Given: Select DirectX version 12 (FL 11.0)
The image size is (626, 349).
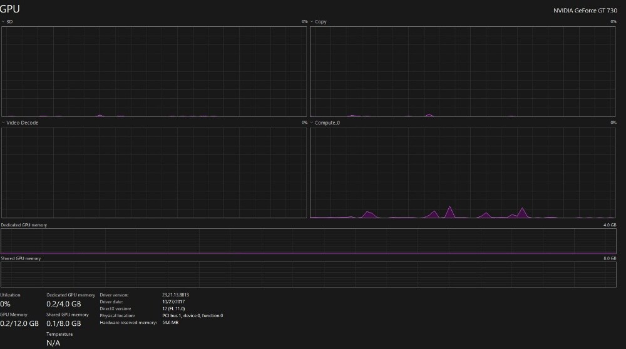Looking at the screenshot, I should tap(173, 309).
